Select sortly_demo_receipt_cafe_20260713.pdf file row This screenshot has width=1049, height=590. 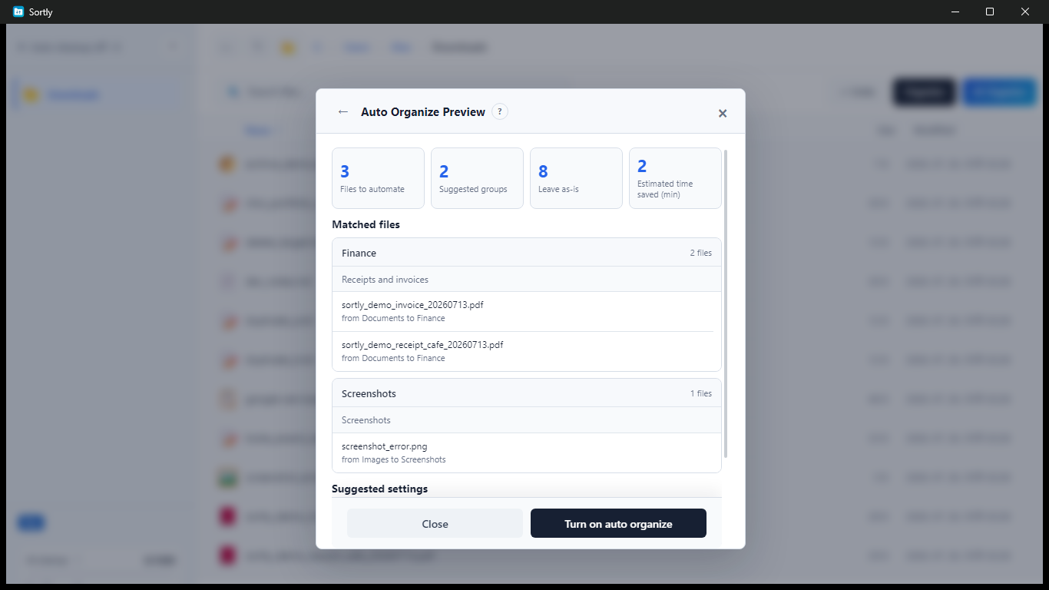click(x=527, y=351)
